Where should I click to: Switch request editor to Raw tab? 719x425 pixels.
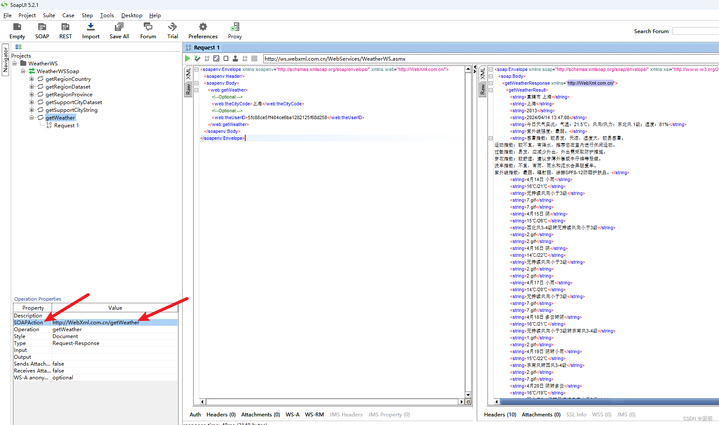pyautogui.click(x=188, y=89)
